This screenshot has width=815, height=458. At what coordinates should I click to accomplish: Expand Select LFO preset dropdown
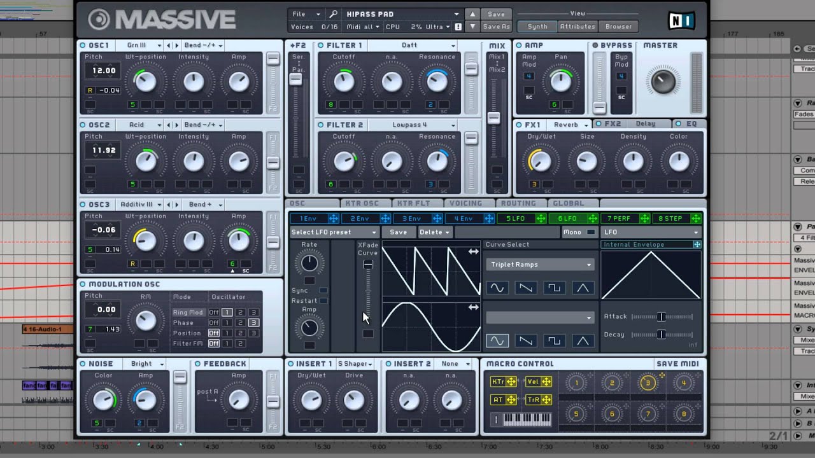334,232
